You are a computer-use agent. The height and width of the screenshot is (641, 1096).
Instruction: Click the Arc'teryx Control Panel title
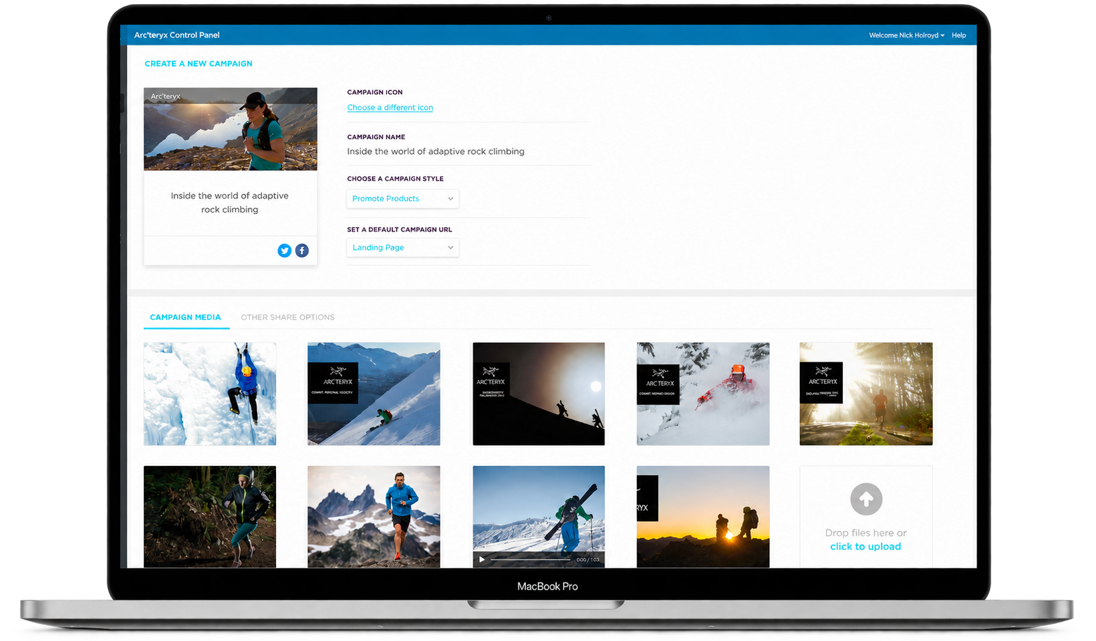point(177,35)
